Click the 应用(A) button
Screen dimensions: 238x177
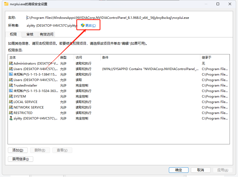223,170
